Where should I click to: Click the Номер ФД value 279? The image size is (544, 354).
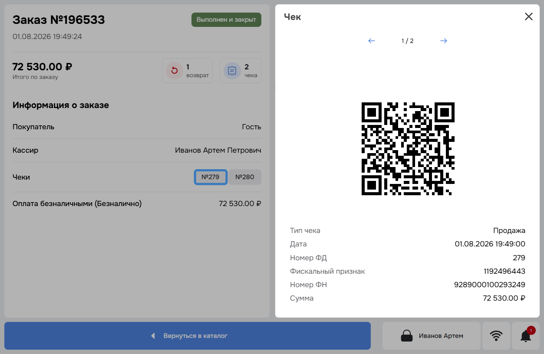[519, 258]
